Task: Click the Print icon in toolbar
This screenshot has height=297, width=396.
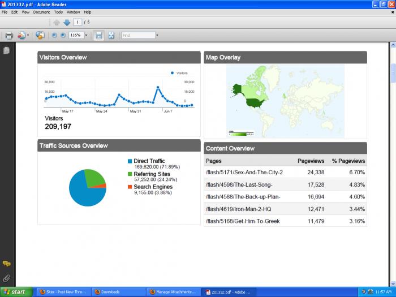Action: (9, 35)
